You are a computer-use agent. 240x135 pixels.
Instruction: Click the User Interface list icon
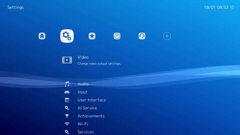pyautogui.click(x=67, y=100)
